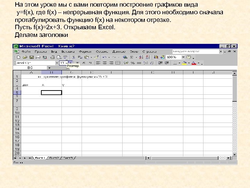Expand the Name Box dropdown next to B5
The height and width of the screenshot is (188, 250).
click(49, 68)
